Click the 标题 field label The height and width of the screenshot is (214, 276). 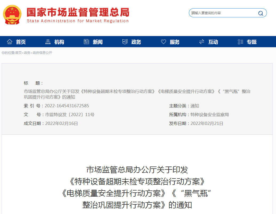(x=33, y=83)
